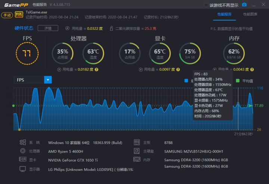Click the AMD Ryzen 5 4600H text
Screen dimensions: 269x184
(65, 152)
